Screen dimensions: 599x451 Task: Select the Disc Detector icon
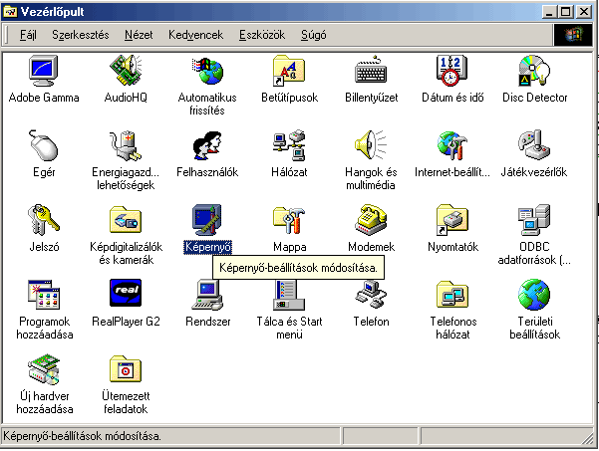point(534,72)
